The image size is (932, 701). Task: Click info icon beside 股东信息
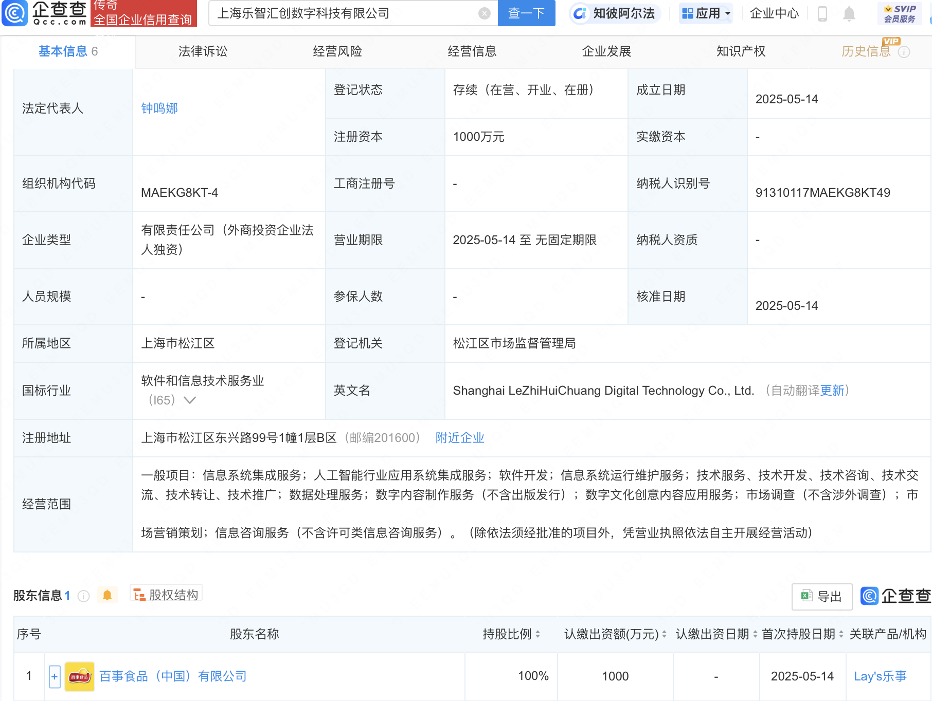83,596
